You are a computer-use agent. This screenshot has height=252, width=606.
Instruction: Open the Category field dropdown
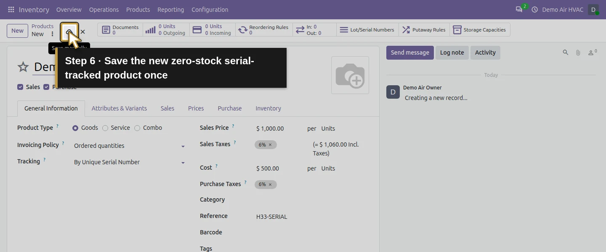click(311, 200)
